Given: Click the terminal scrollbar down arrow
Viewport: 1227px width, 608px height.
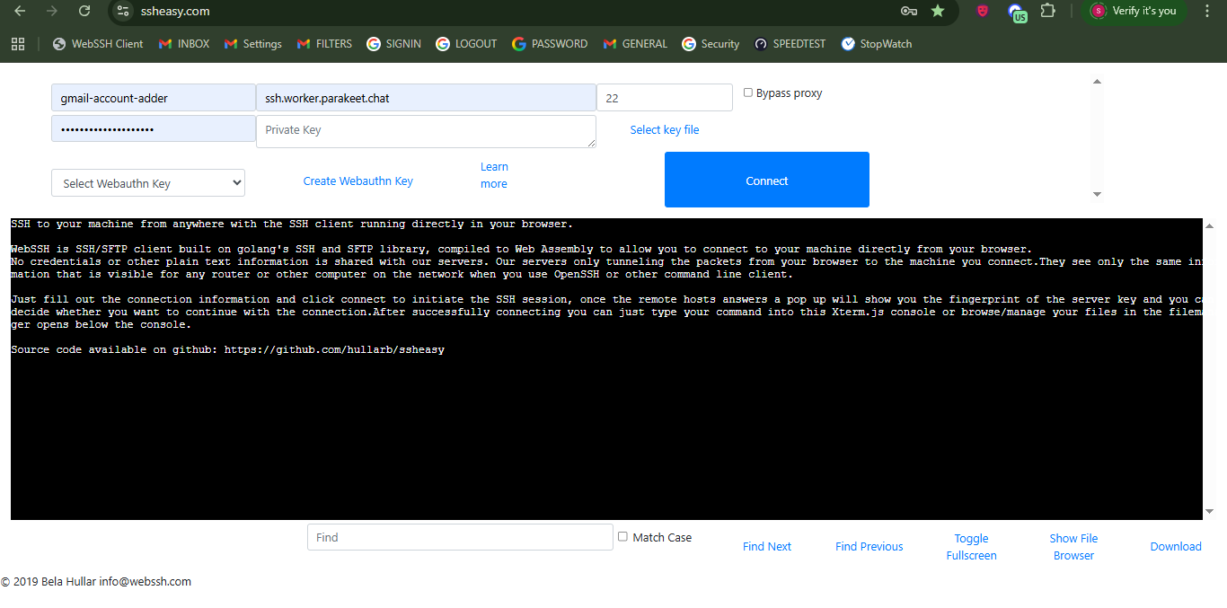Looking at the screenshot, I should coord(1209,512).
